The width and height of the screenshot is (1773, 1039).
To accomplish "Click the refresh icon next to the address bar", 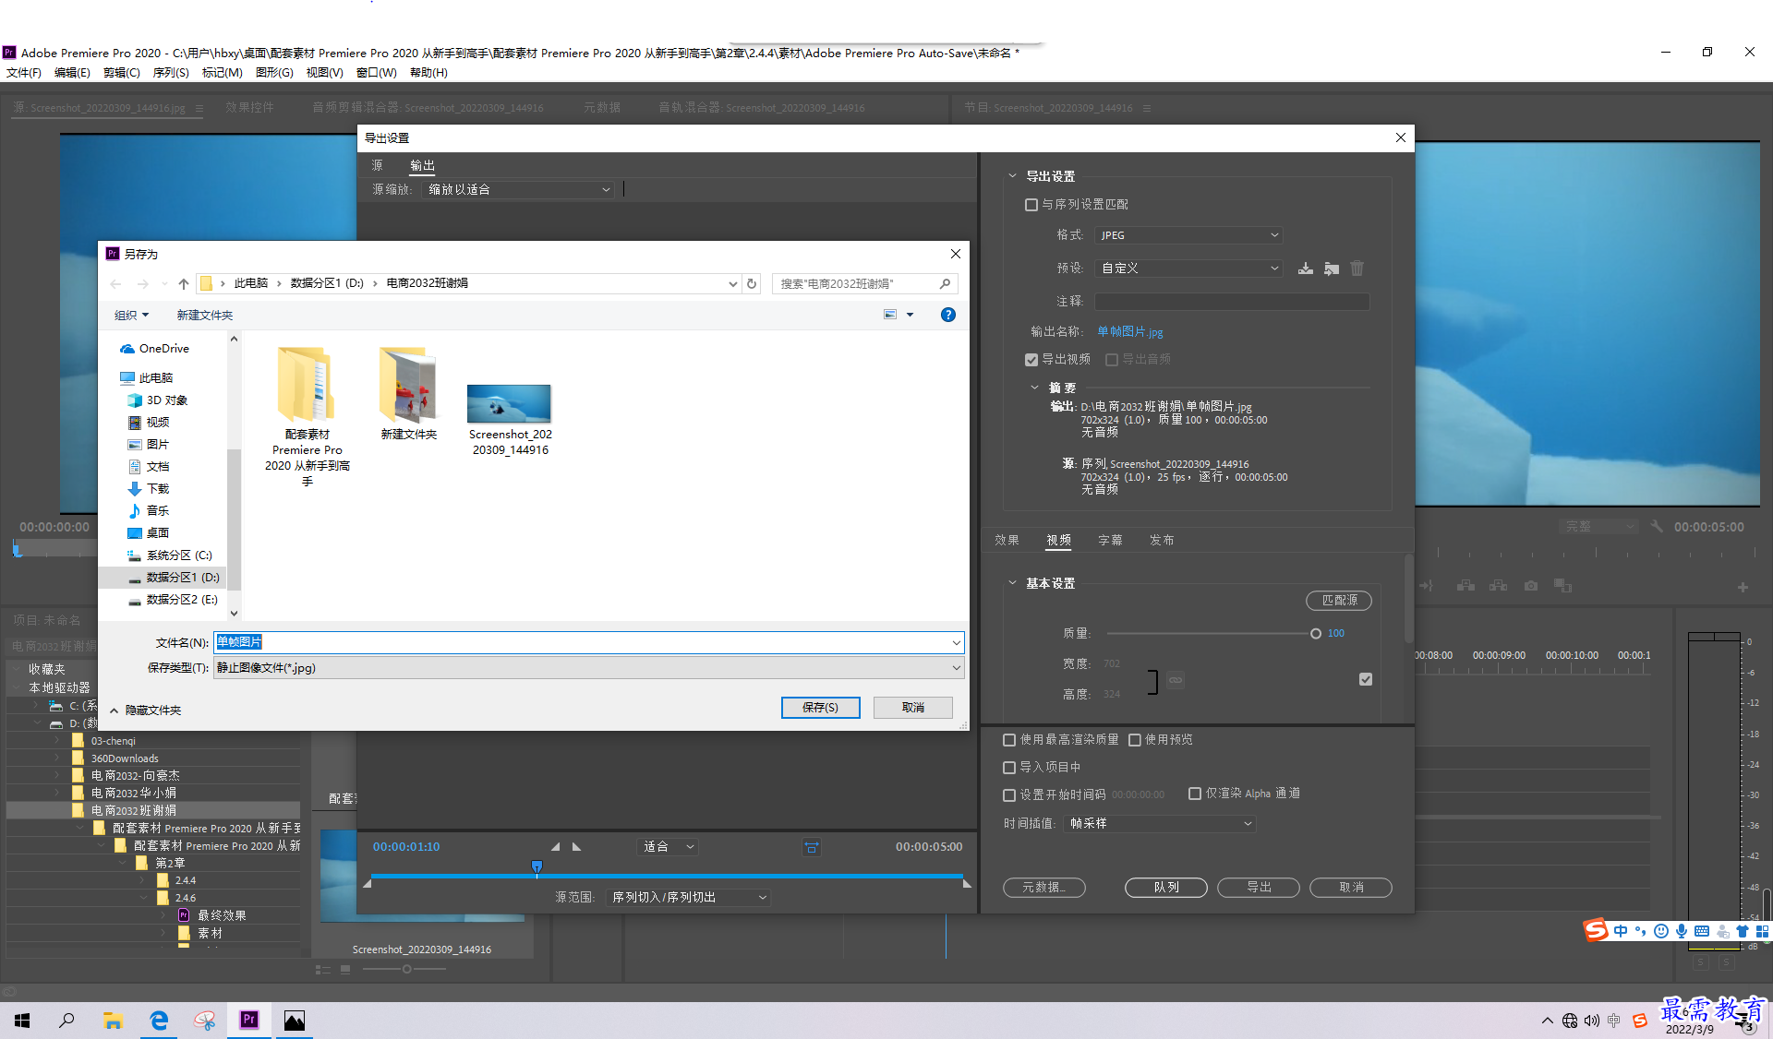I will (752, 283).
